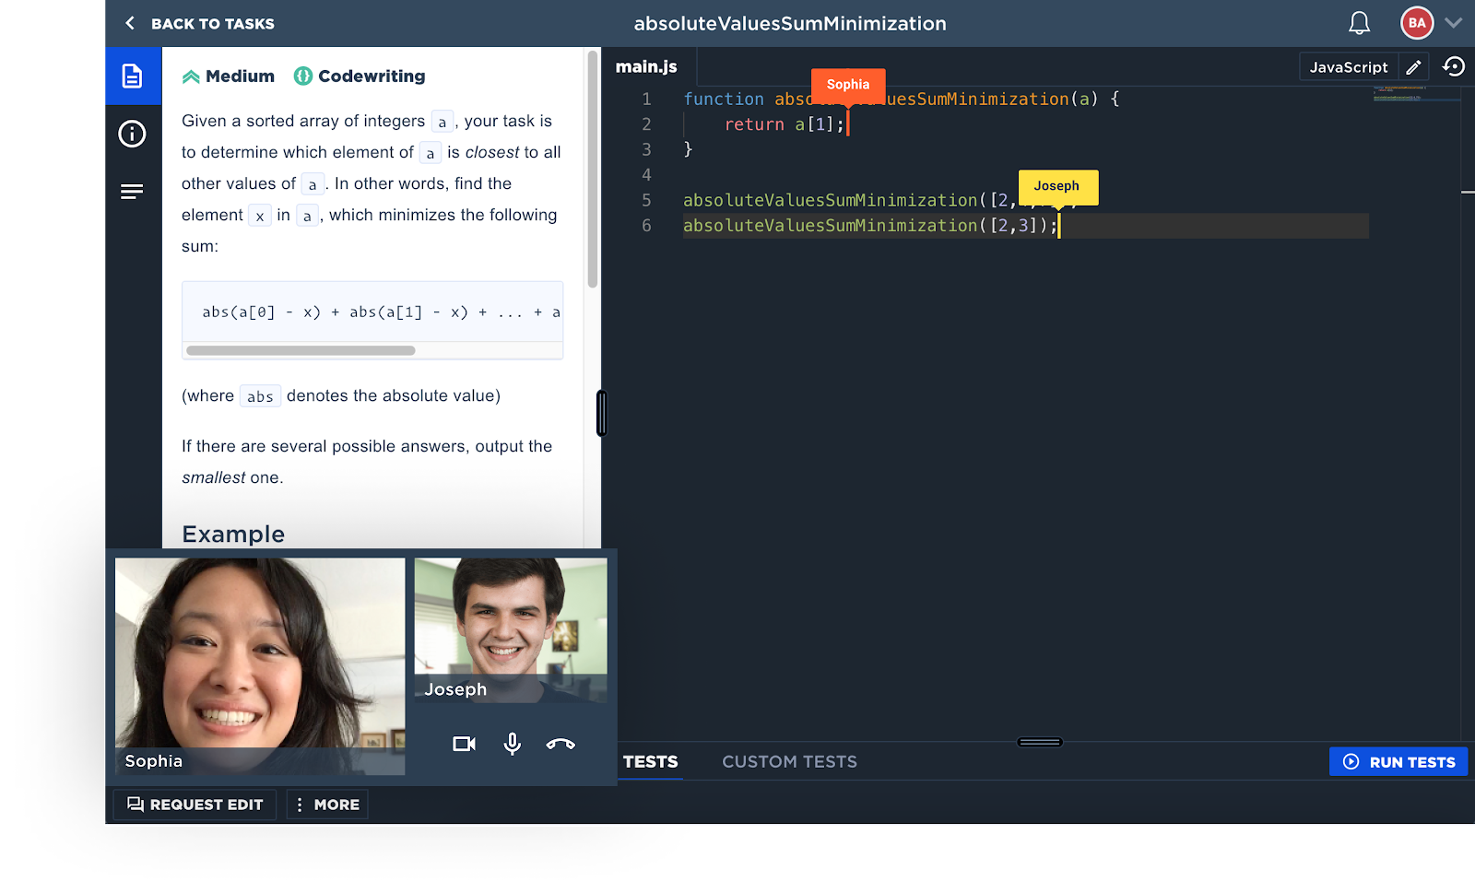This screenshot has width=1475, height=893.
Task: Click the restore history icon
Action: (x=1454, y=66)
